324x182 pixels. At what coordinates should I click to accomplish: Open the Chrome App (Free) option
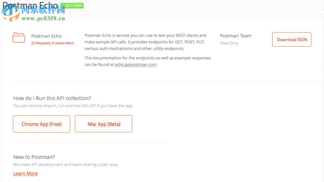[41, 124]
